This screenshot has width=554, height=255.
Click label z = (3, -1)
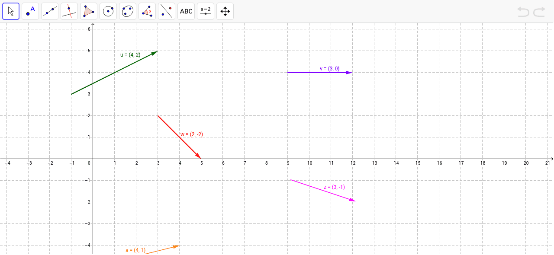pyautogui.click(x=334, y=187)
